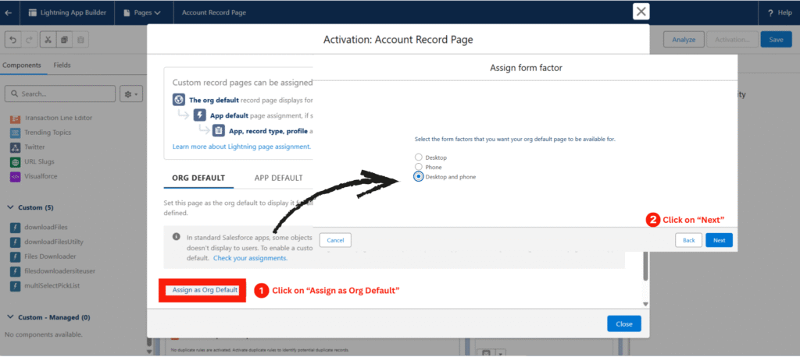Open the component settings gear dropdown

pyautogui.click(x=131, y=94)
